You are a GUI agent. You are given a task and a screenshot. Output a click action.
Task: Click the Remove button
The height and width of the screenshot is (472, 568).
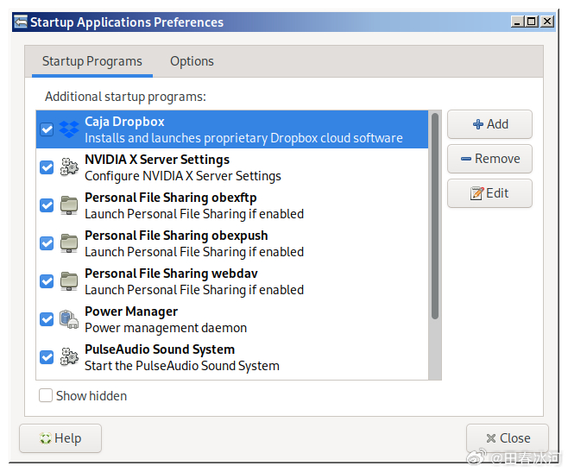click(x=489, y=159)
